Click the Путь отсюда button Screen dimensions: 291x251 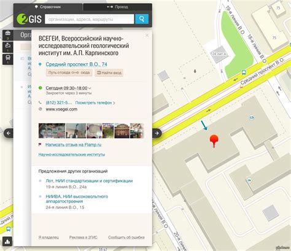69,72
